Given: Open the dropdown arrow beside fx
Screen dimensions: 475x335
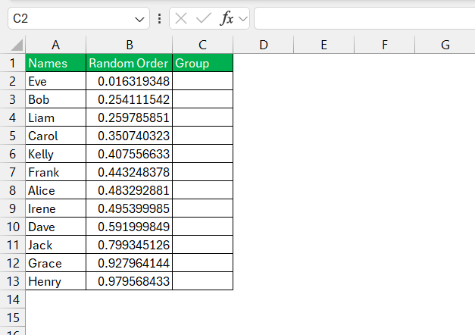Looking at the screenshot, I should click(x=242, y=19).
